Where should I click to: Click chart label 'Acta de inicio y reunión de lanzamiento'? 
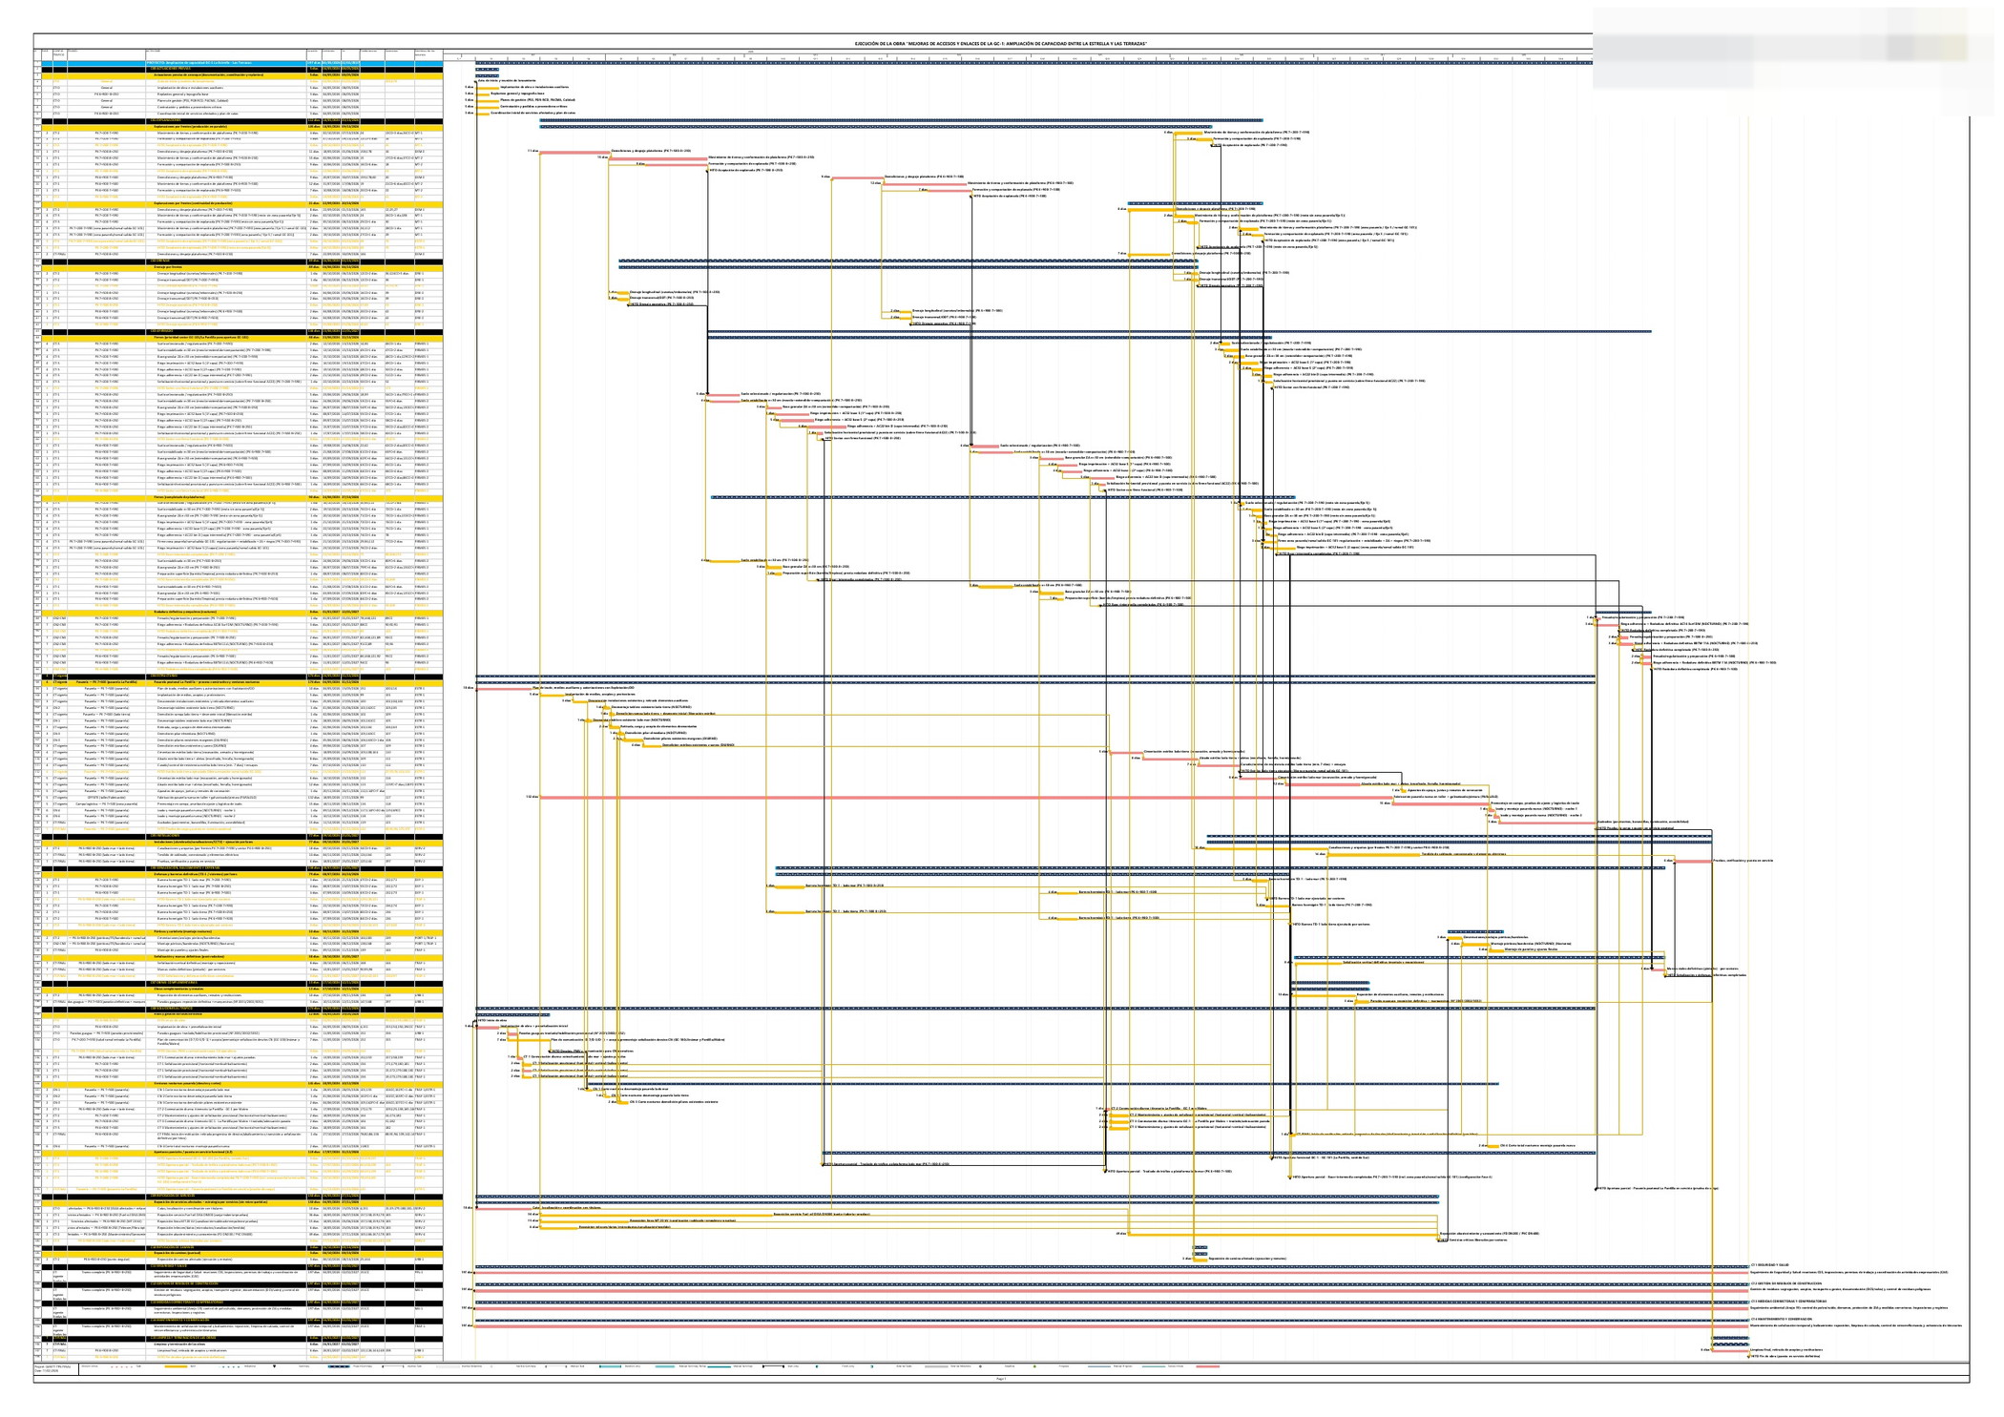click(x=507, y=81)
